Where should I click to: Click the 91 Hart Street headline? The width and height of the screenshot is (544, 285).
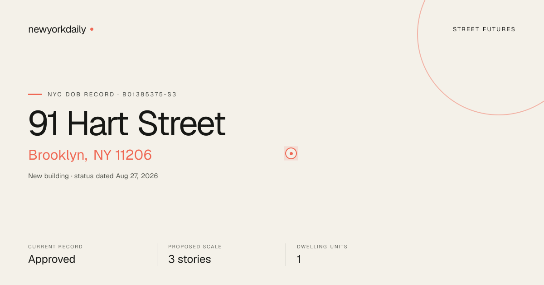pos(127,123)
